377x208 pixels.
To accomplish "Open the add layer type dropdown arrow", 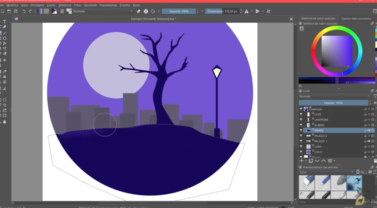I will coord(306,161).
